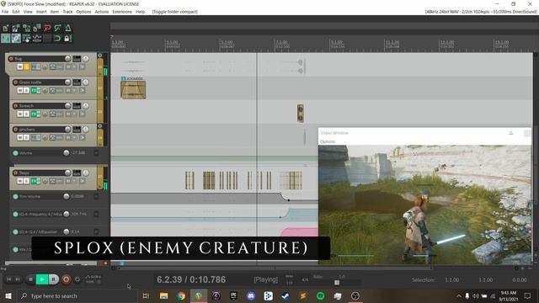Arm record on the Steps track
Screen dimensions: 539x303
15,173
